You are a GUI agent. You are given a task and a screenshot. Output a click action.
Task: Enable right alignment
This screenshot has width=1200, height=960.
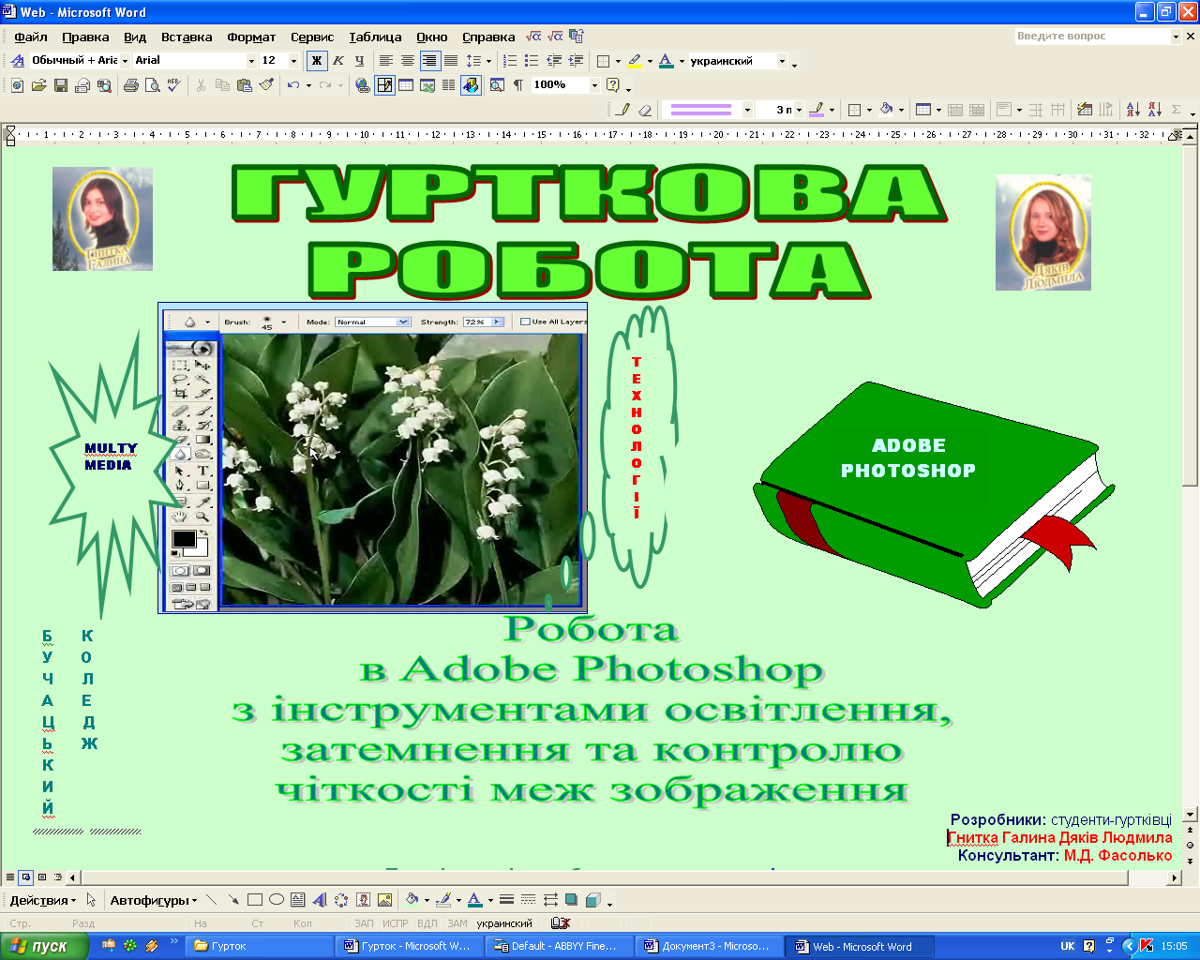(x=429, y=60)
